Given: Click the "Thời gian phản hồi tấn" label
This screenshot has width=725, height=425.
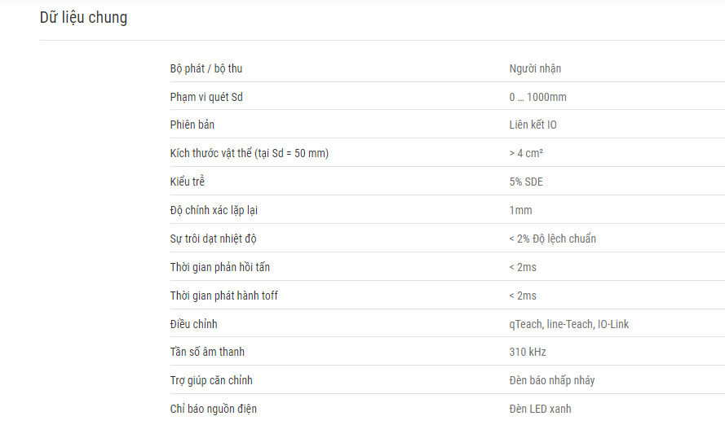Looking at the screenshot, I should 220,267.
